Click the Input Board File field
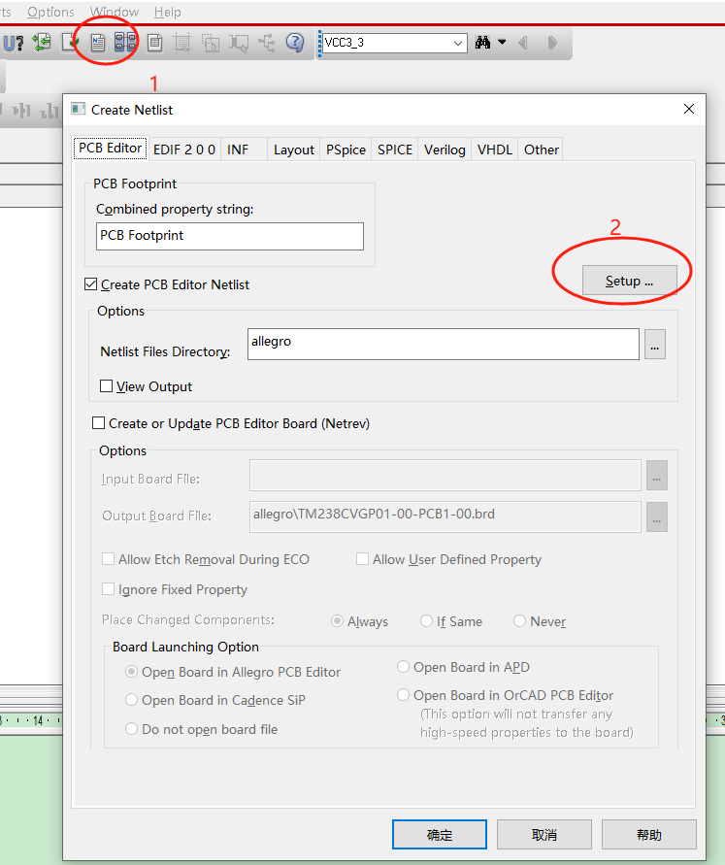The height and width of the screenshot is (865, 725). 445,475
